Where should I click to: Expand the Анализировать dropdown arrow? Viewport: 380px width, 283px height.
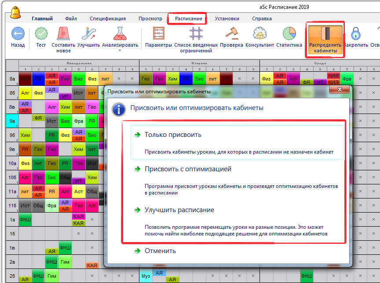coord(120,51)
